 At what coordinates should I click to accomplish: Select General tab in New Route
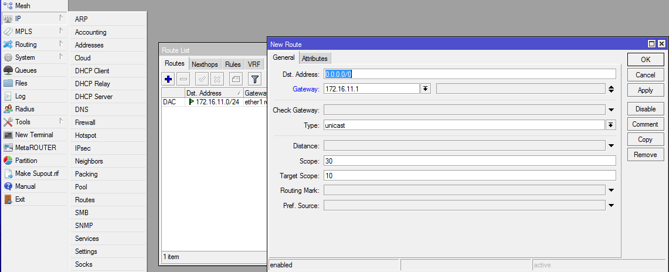284,57
